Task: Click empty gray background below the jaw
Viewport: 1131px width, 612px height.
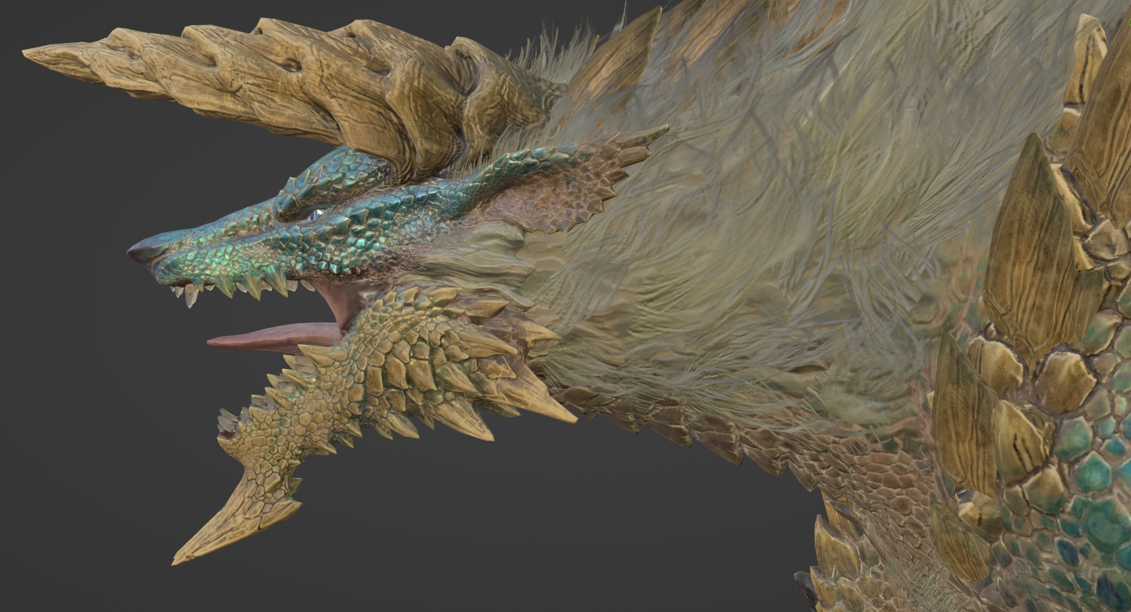Action: click(461, 526)
